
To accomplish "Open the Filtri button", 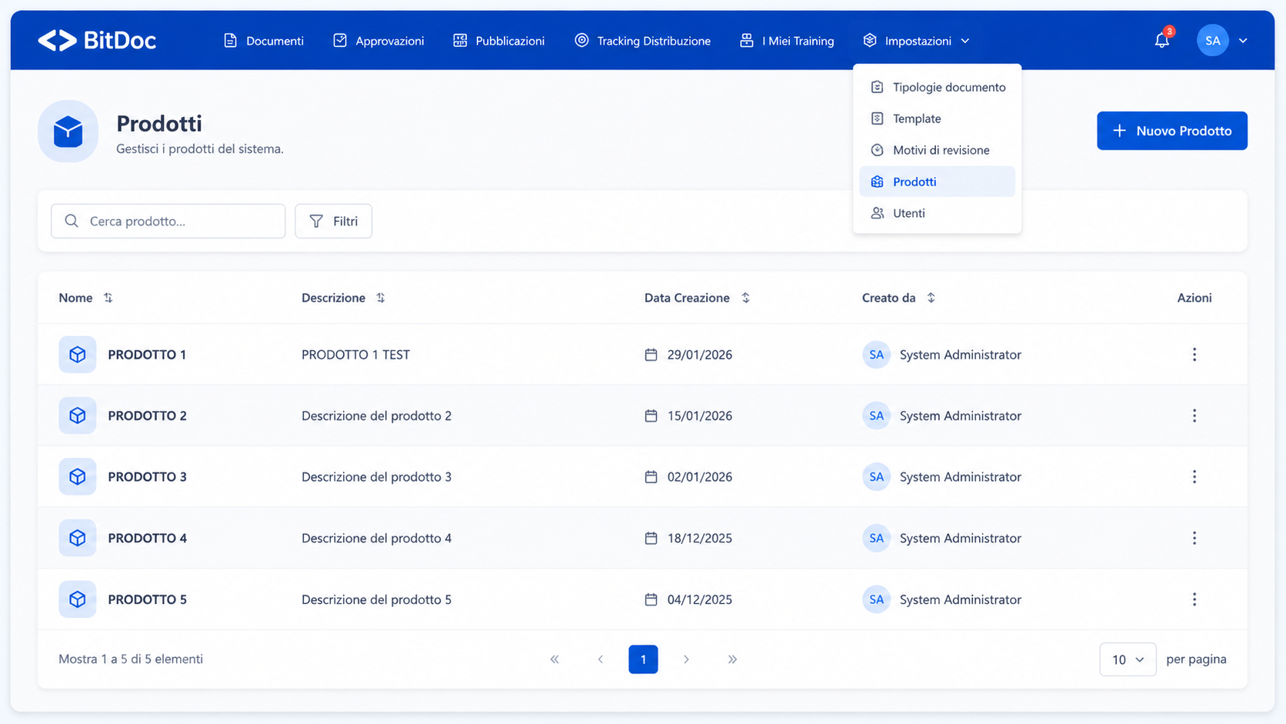I will point(334,221).
